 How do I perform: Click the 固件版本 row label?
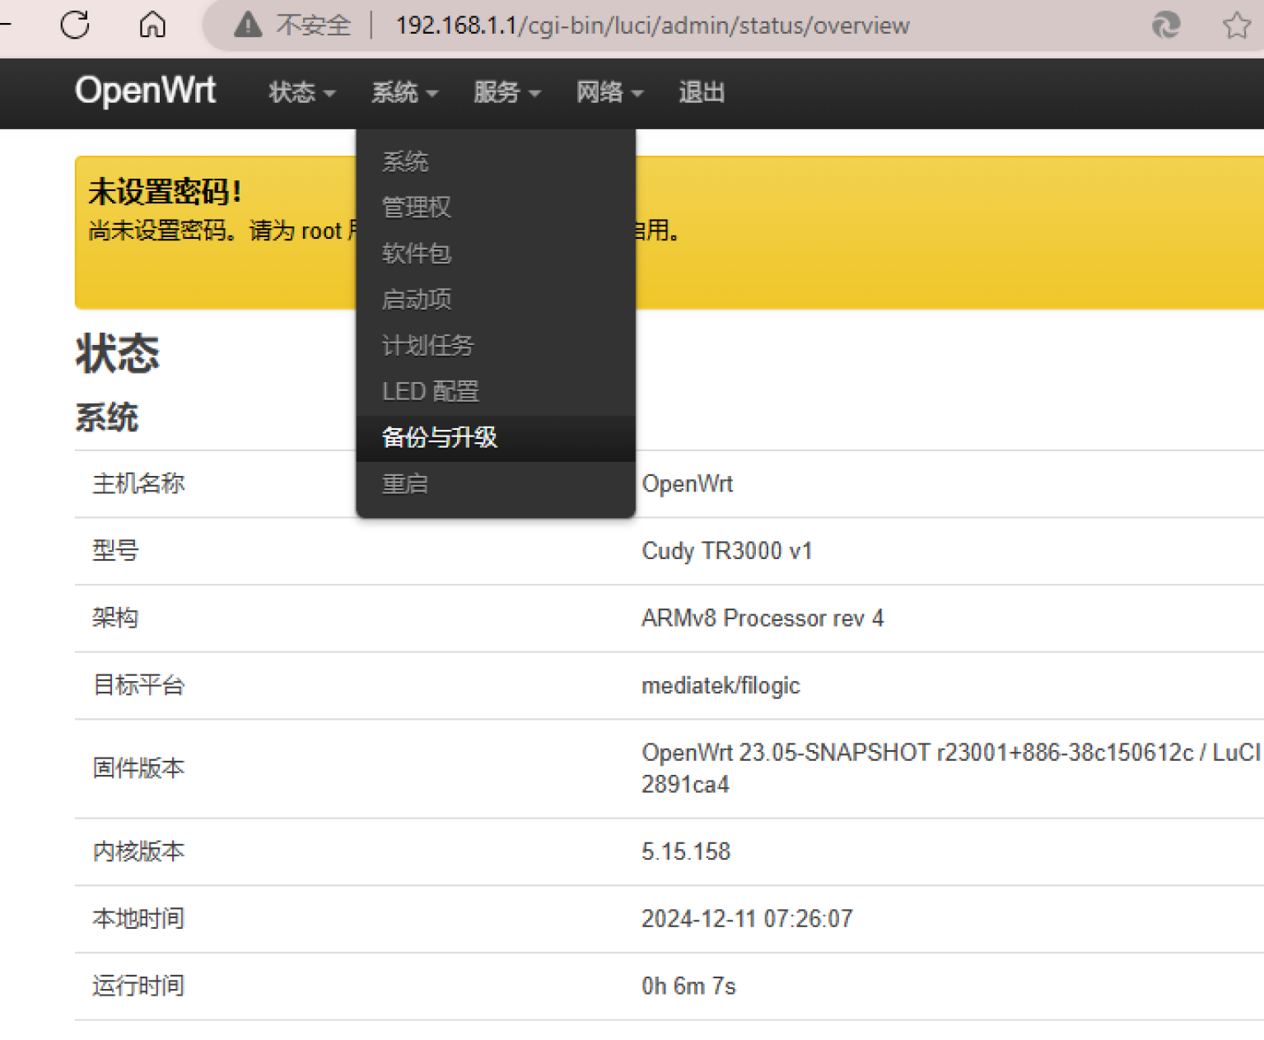click(x=138, y=768)
